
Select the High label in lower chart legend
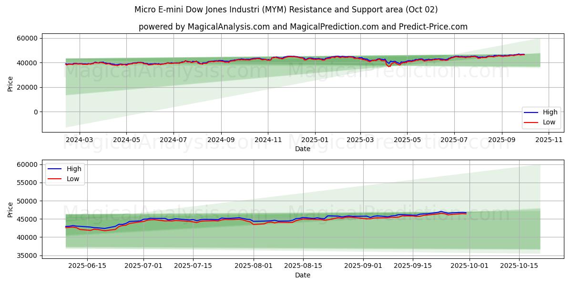[x=73, y=169]
